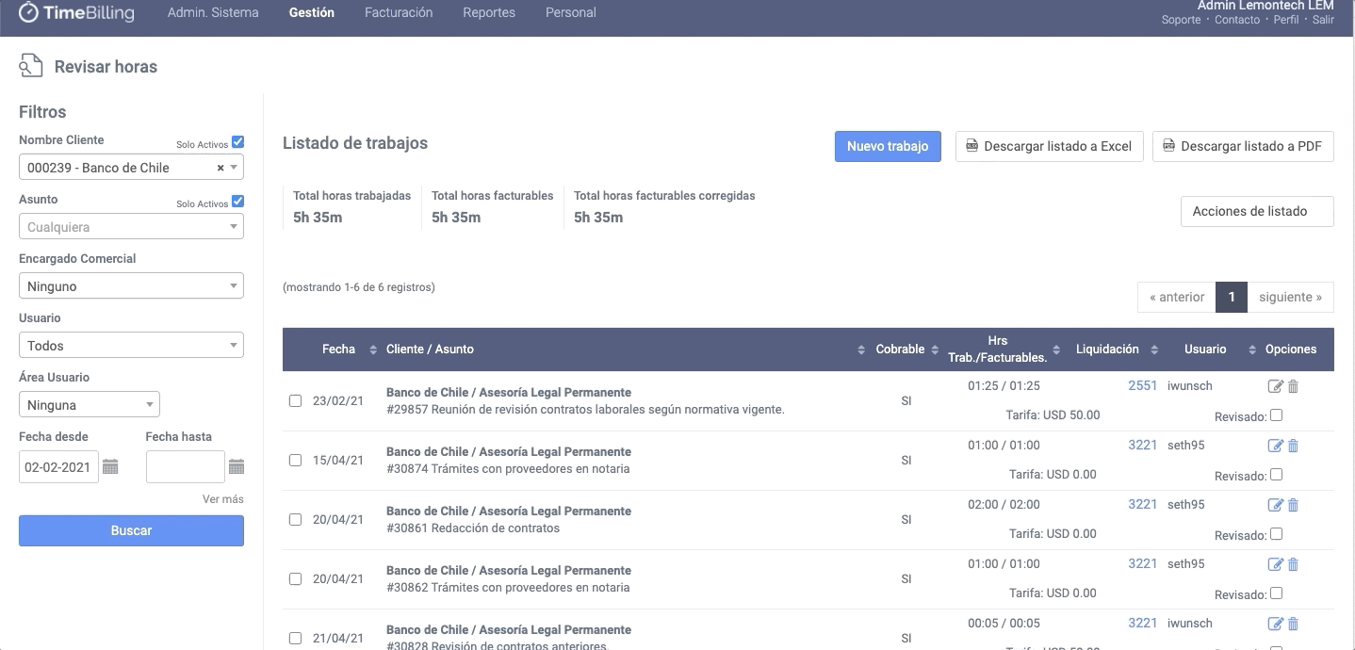Sort table by Fecha column arrows
The image size is (1355, 650).
[x=373, y=349]
